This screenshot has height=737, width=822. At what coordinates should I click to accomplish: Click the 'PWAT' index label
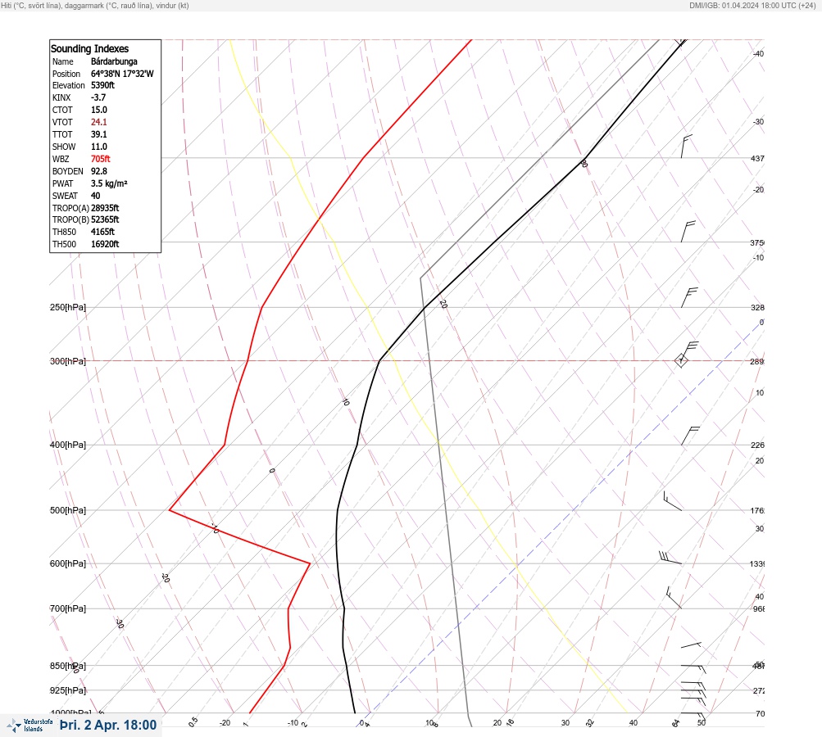[x=62, y=183]
